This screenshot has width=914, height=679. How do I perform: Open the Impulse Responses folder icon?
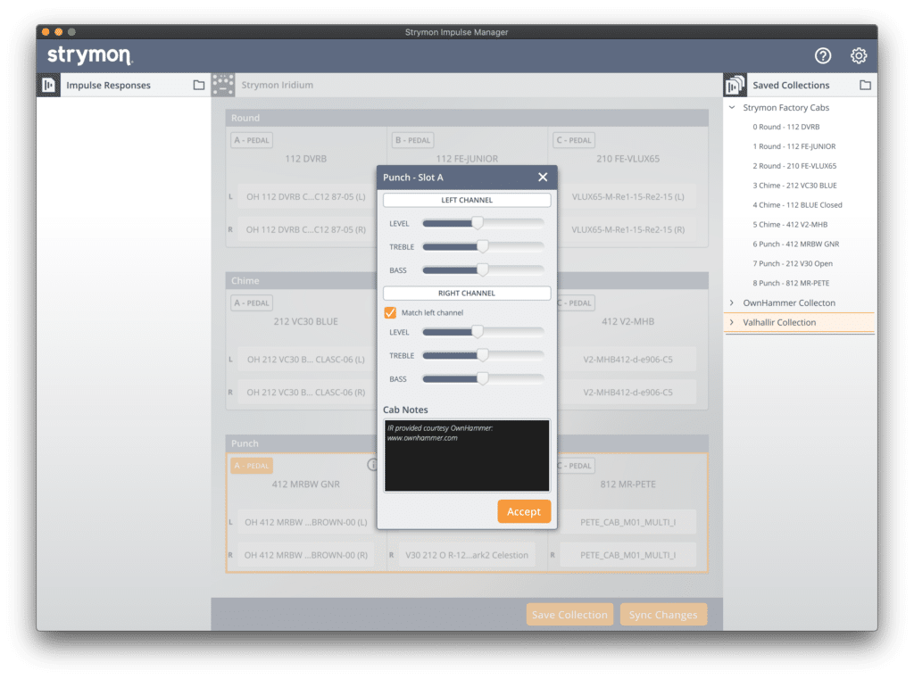[199, 85]
